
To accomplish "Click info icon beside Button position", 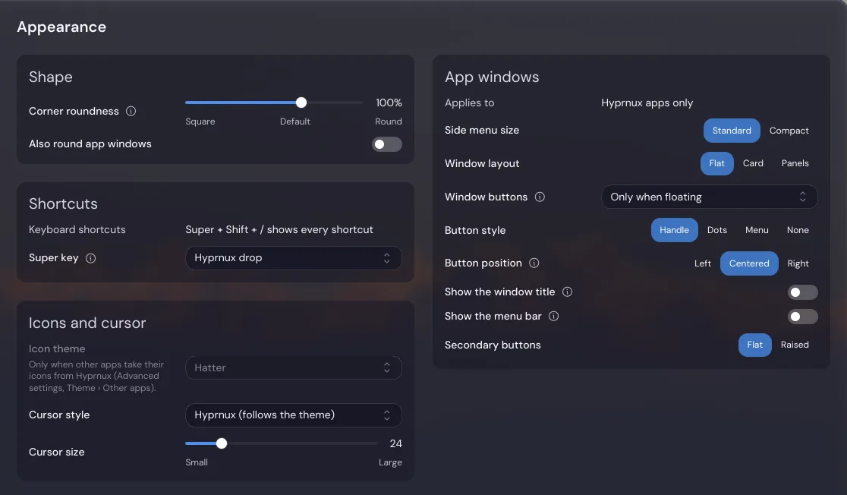I will coord(534,263).
